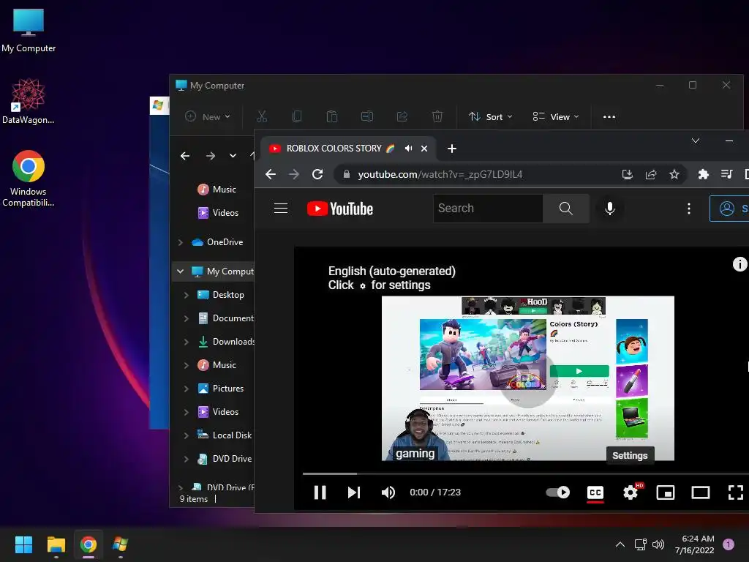Reload the YouTube page

[317, 174]
